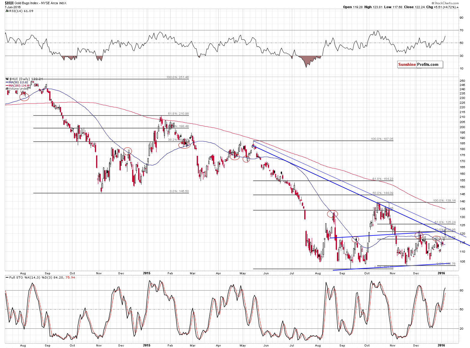The width and height of the screenshot is (470, 348).
Task: Click the StockCharts.com copyright link
Action: [x=445, y=3]
